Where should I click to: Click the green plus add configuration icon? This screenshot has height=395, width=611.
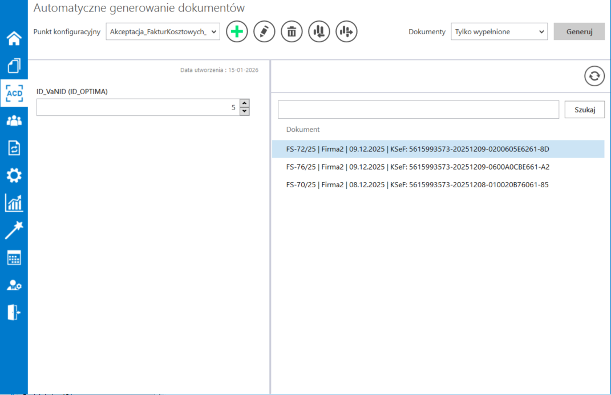tap(237, 31)
